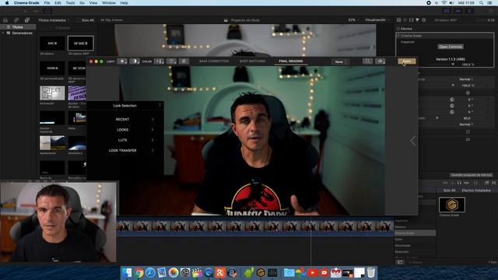Expand the LOOK TRANSFER chevron
This screenshot has width=498, height=280.
(153, 150)
